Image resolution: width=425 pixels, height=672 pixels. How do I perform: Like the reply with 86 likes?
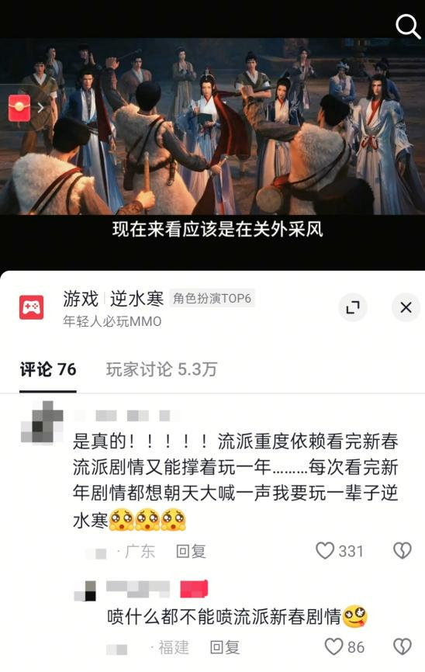coord(344,646)
